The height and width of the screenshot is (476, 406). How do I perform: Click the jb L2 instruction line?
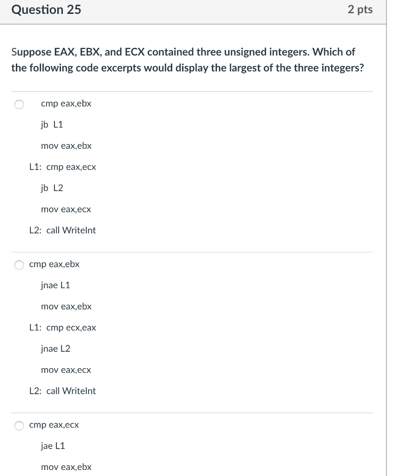point(52,188)
